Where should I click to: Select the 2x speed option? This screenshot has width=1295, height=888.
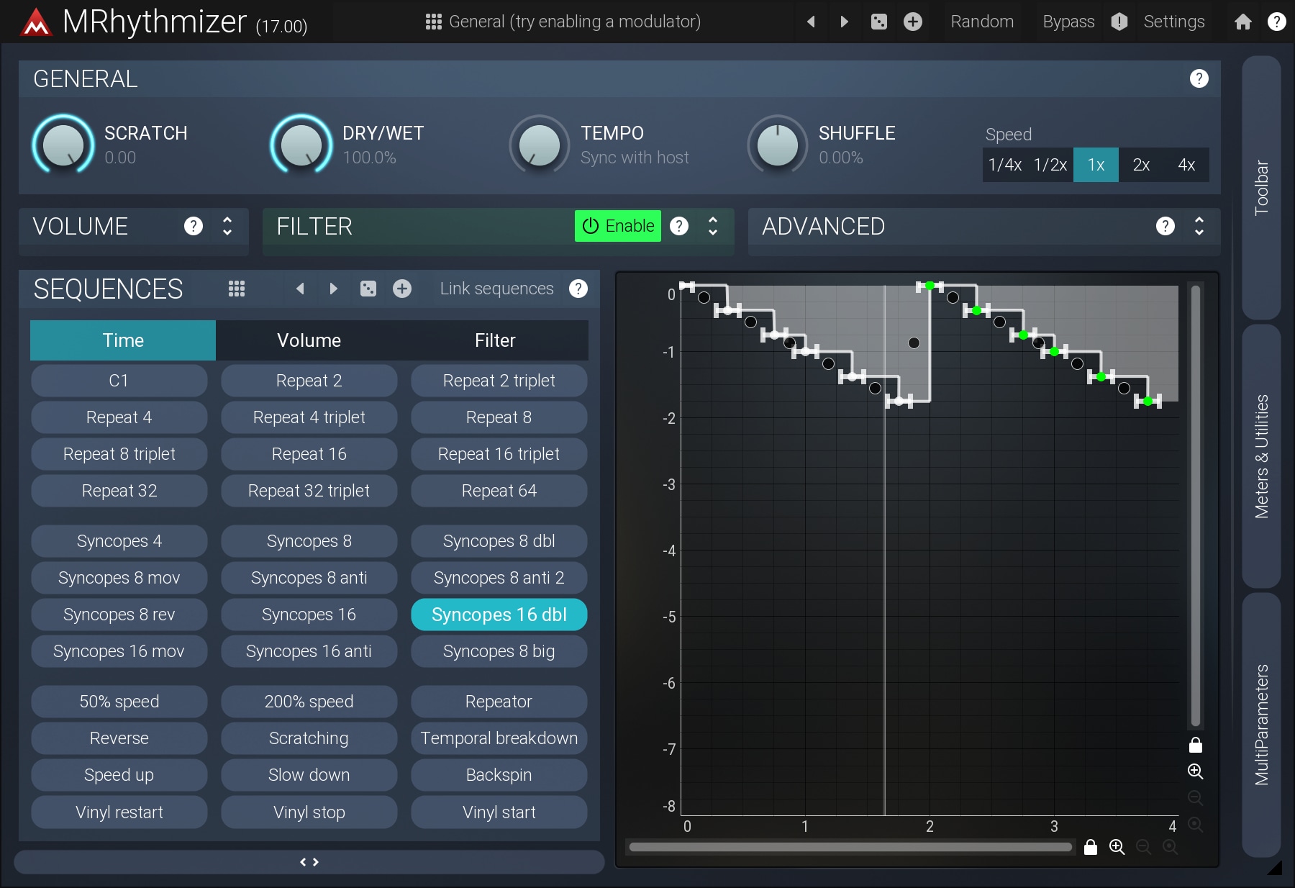(x=1140, y=165)
